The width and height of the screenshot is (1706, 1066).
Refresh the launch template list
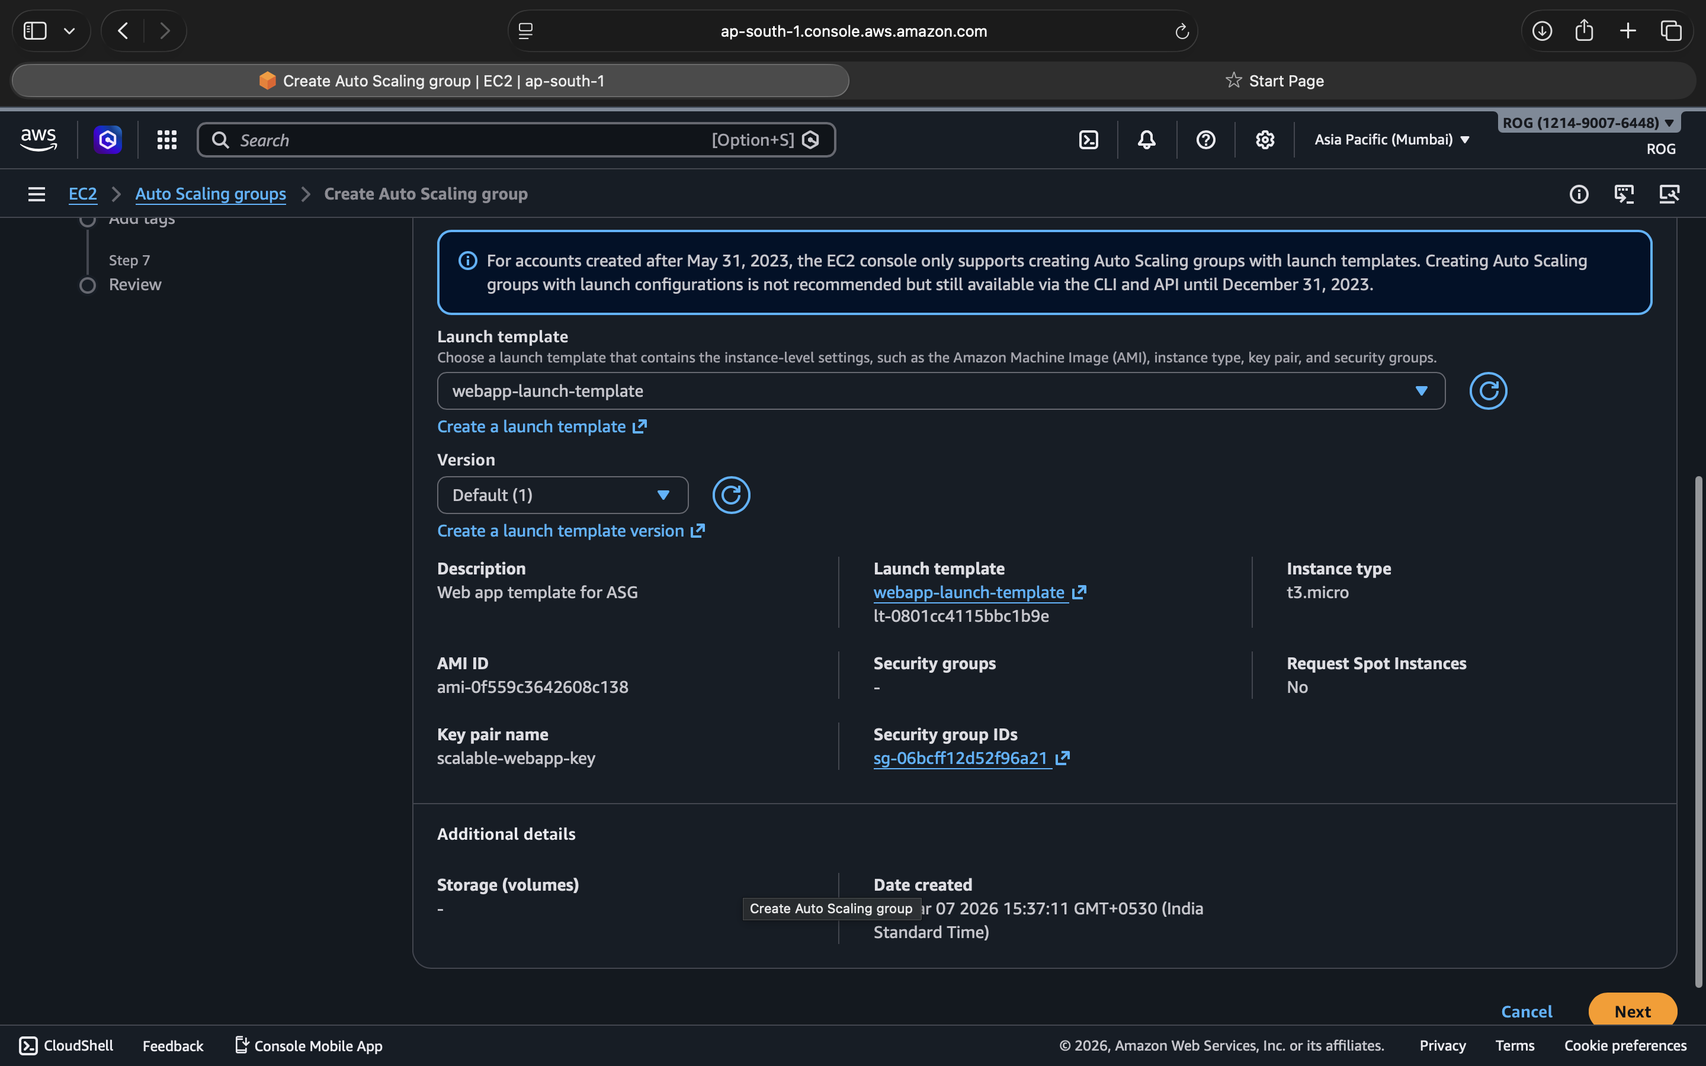(1487, 391)
